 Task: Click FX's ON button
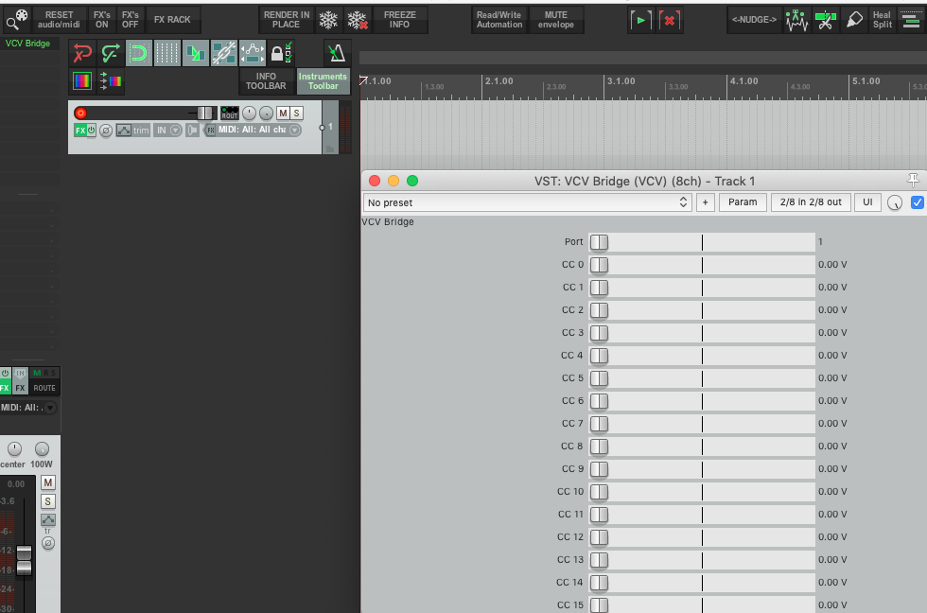tap(102, 20)
